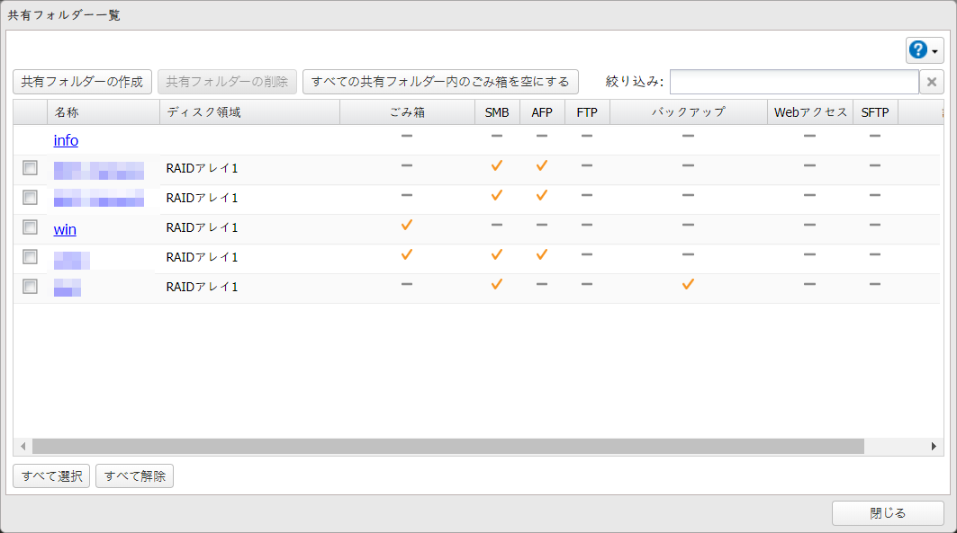Click the バックアップ checkmark on the last folder row
Image resolution: width=957 pixels, height=533 pixels.
(x=688, y=284)
